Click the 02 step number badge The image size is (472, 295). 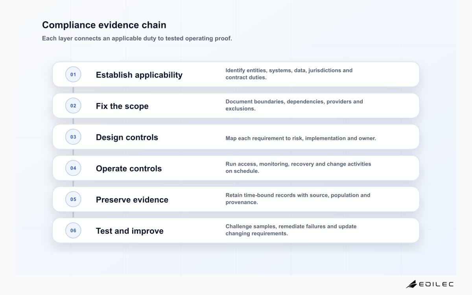(73, 105)
